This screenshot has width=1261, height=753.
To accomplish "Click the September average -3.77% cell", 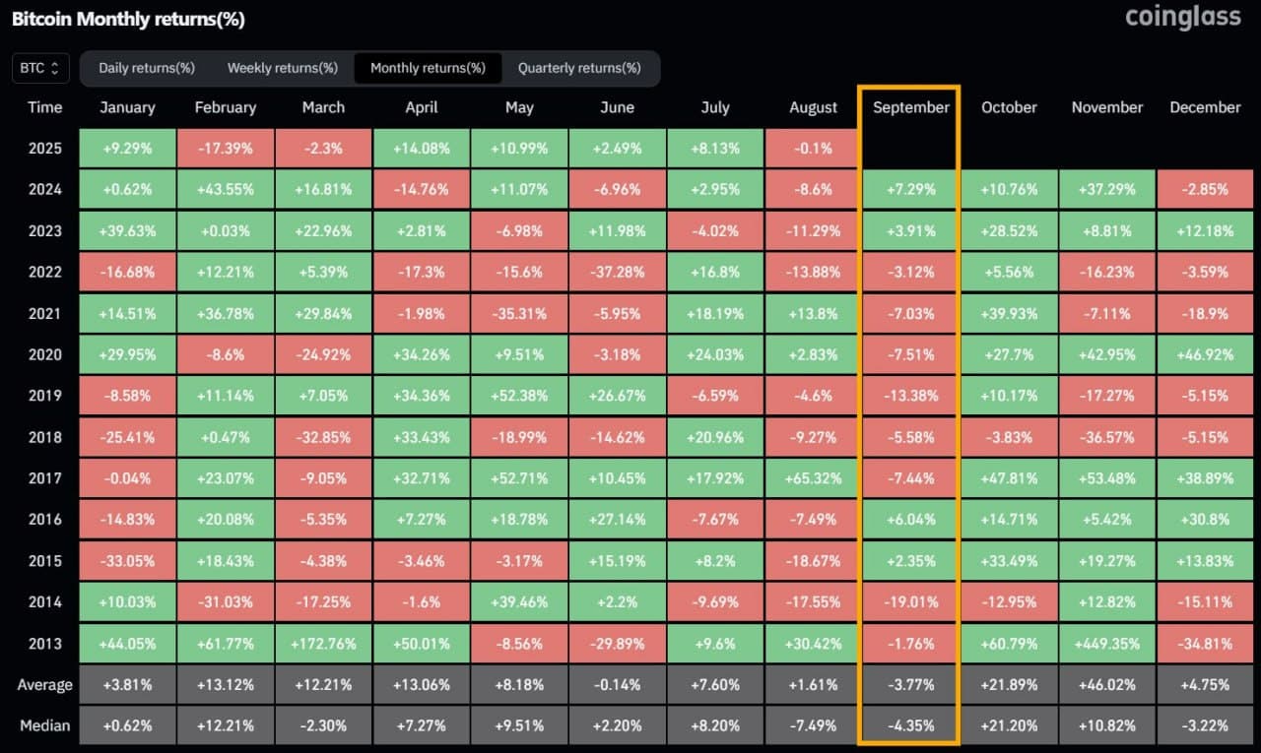I will pos(910,685).
